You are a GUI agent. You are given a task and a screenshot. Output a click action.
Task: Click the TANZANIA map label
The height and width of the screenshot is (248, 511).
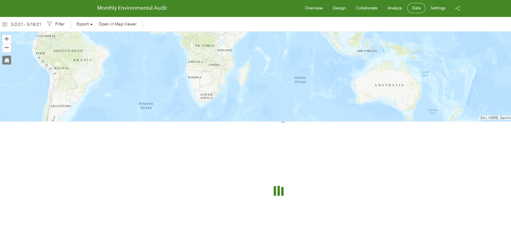point(225,50)
